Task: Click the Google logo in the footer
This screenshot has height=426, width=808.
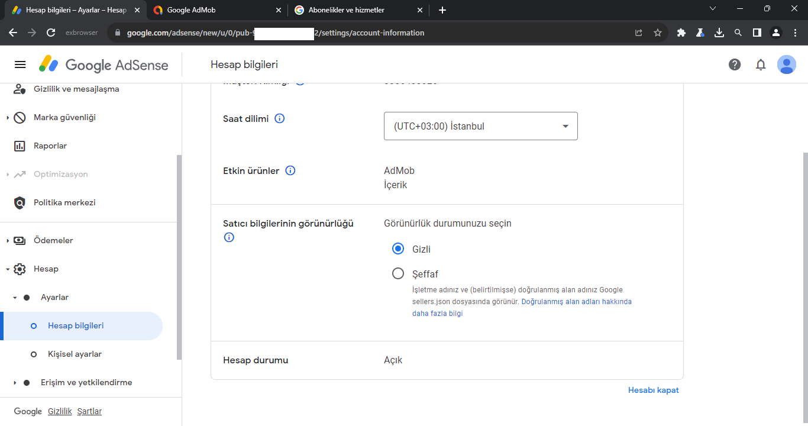Action: tap(28, 411)
